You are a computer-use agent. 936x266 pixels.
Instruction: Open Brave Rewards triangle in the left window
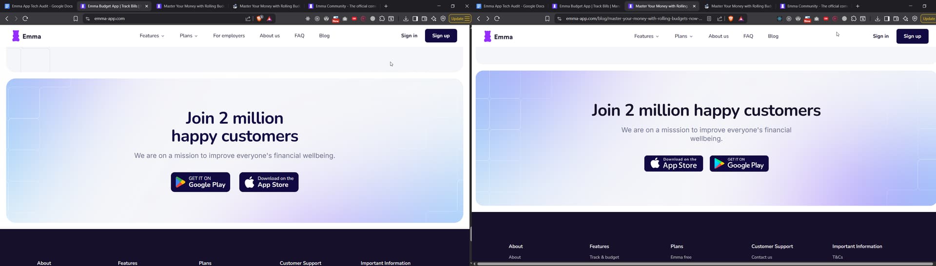coord(269,19)
